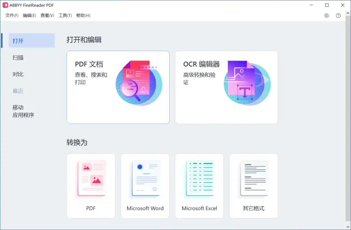The width and height of the screenshot is (351, 230).
Task: Click the ABBYY FineReader logo icon
Action: [5, 5]
